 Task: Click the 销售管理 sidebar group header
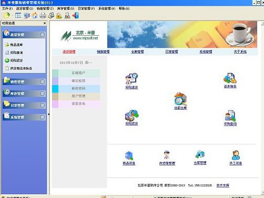click(x=24, y=81)
